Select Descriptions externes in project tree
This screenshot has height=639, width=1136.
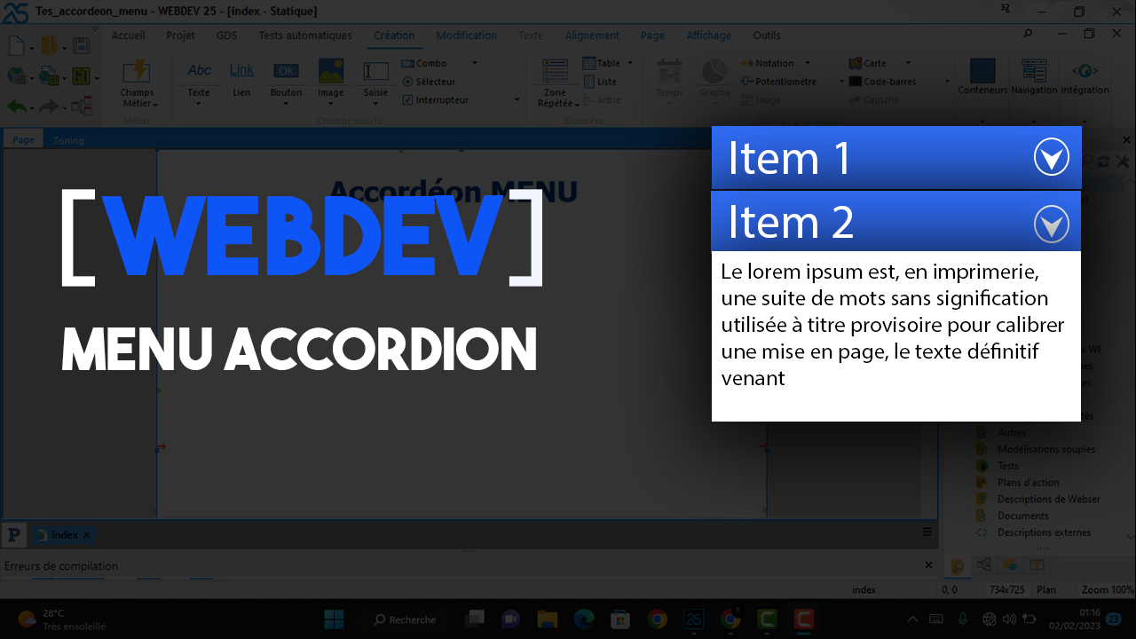(1045, 532)
